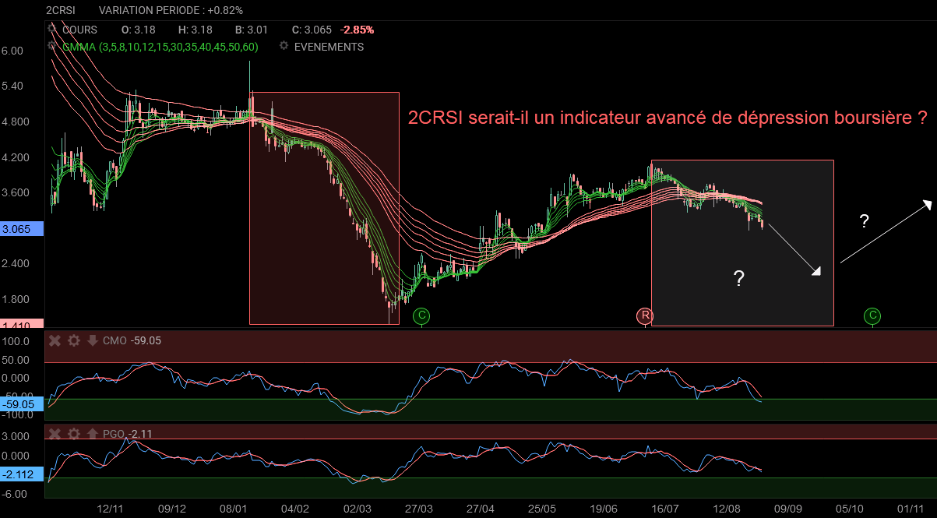Viewport: 937px width, 518px height.
Task: Open the PGO indicator settings gear
Action: click(74, 433)
